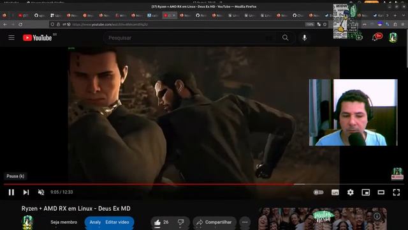
Task: Show site info via the padlock icon
Action: coord(59,24)
